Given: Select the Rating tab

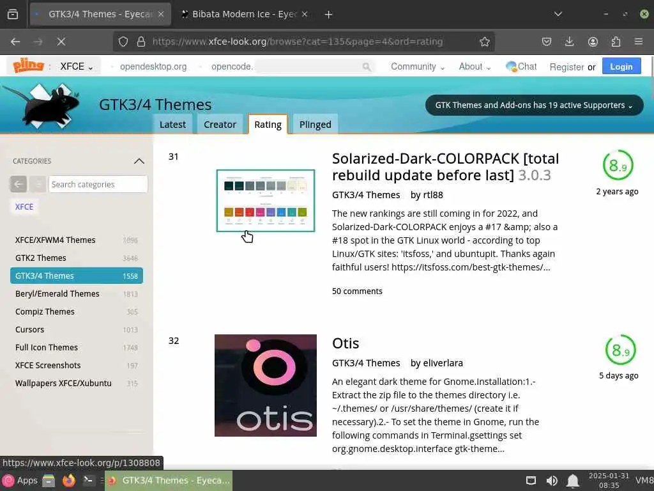Looking at the screenshot, I should pyautogui.click(x=268, y=125).
